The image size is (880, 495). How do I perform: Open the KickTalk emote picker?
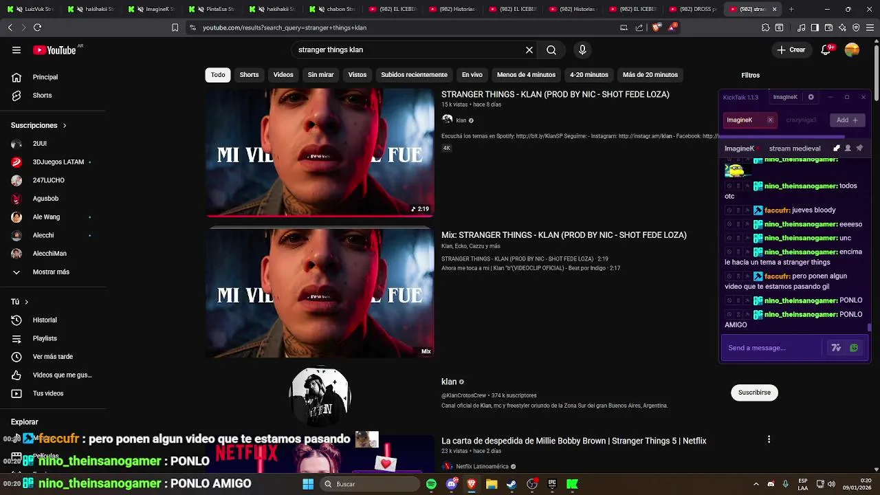(x=854, y=348)
